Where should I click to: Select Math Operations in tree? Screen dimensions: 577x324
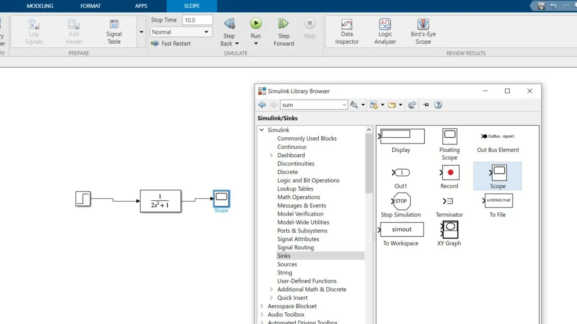pyautogui.click(x=298, y=197)
